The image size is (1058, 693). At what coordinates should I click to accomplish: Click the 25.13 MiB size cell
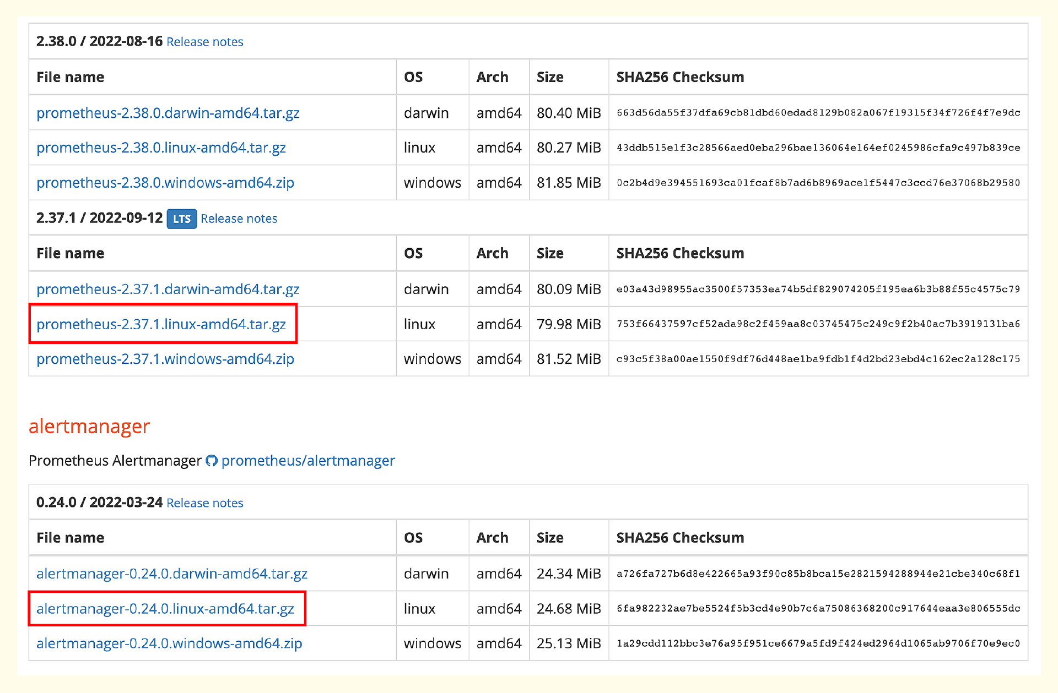click(569, 643)
